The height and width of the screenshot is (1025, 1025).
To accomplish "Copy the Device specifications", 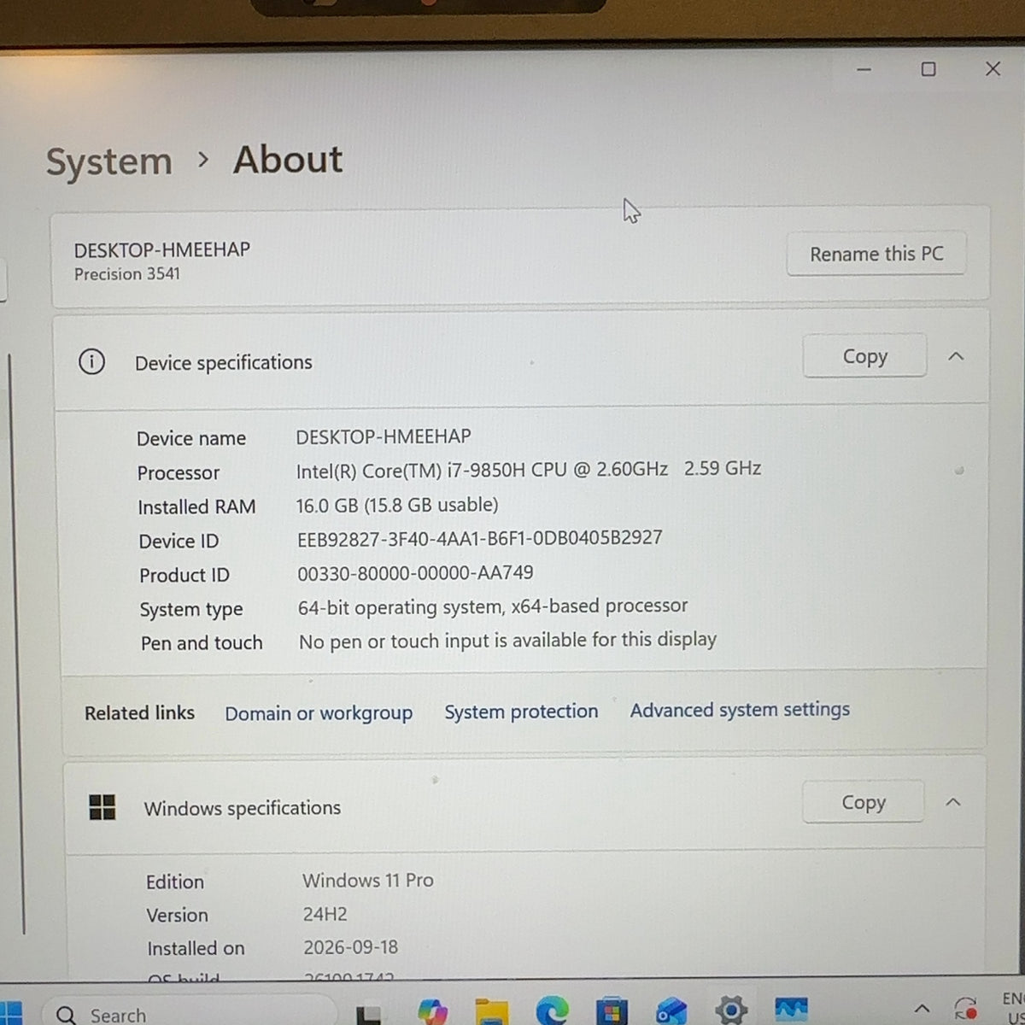I will [864, 355].
